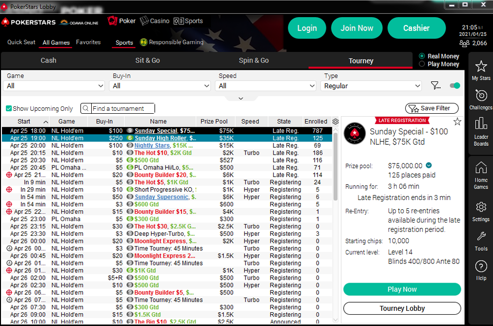Click the Login button
Viewport: 493px width, 326px height.
(307, 28)
